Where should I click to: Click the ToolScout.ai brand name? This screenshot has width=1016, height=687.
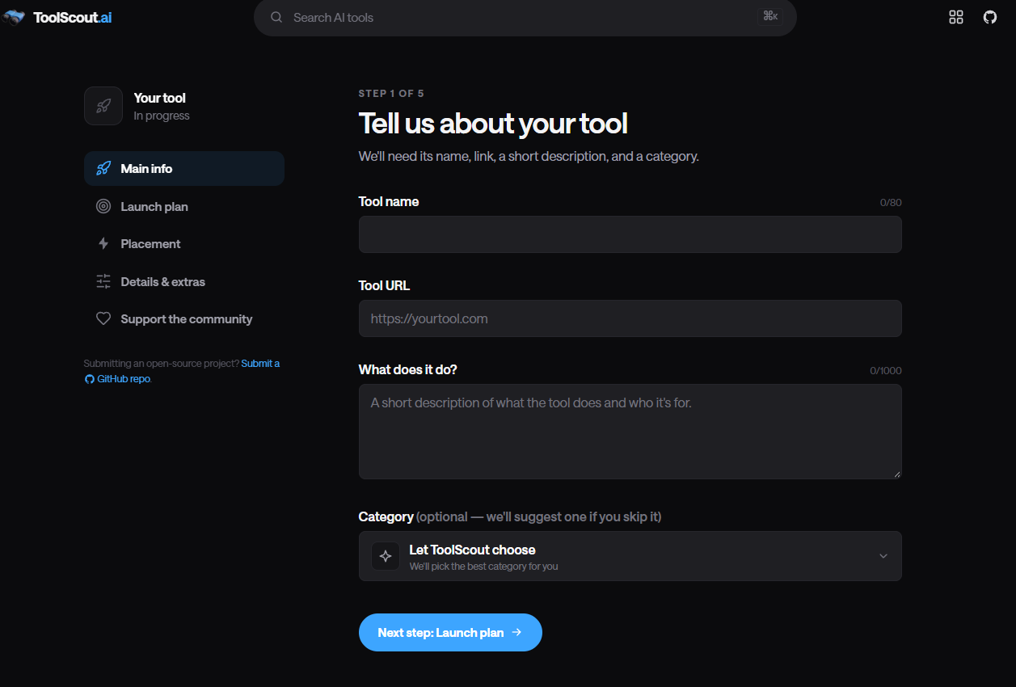[73, 18]
